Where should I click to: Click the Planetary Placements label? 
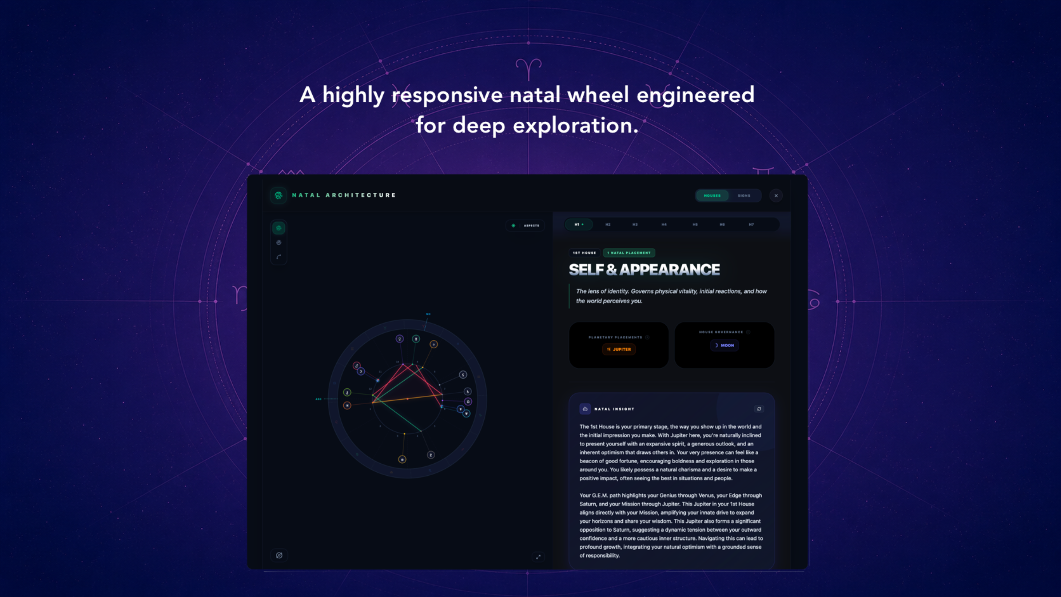pyautogui.click(x=615, y=337)
